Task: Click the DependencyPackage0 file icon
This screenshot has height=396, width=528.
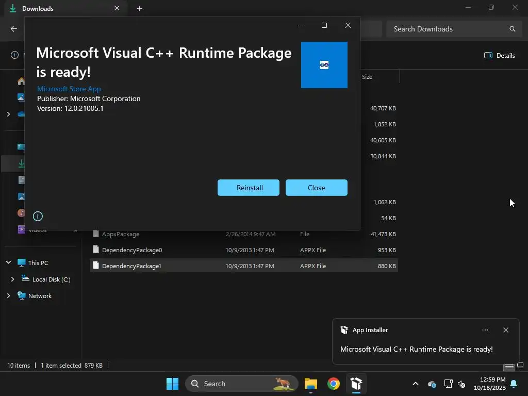Action: coord(96,250)
